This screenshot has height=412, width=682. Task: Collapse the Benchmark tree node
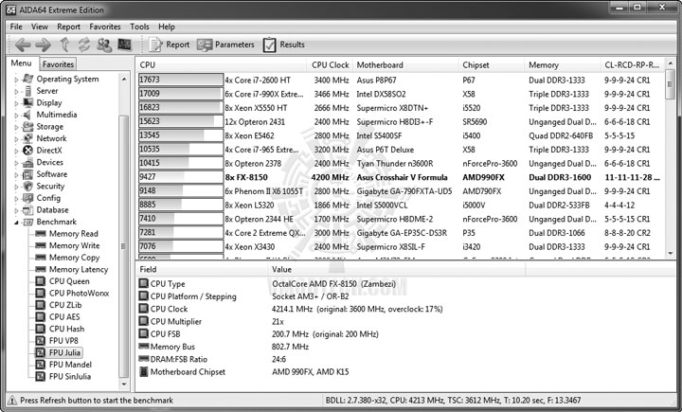(16, 223)
